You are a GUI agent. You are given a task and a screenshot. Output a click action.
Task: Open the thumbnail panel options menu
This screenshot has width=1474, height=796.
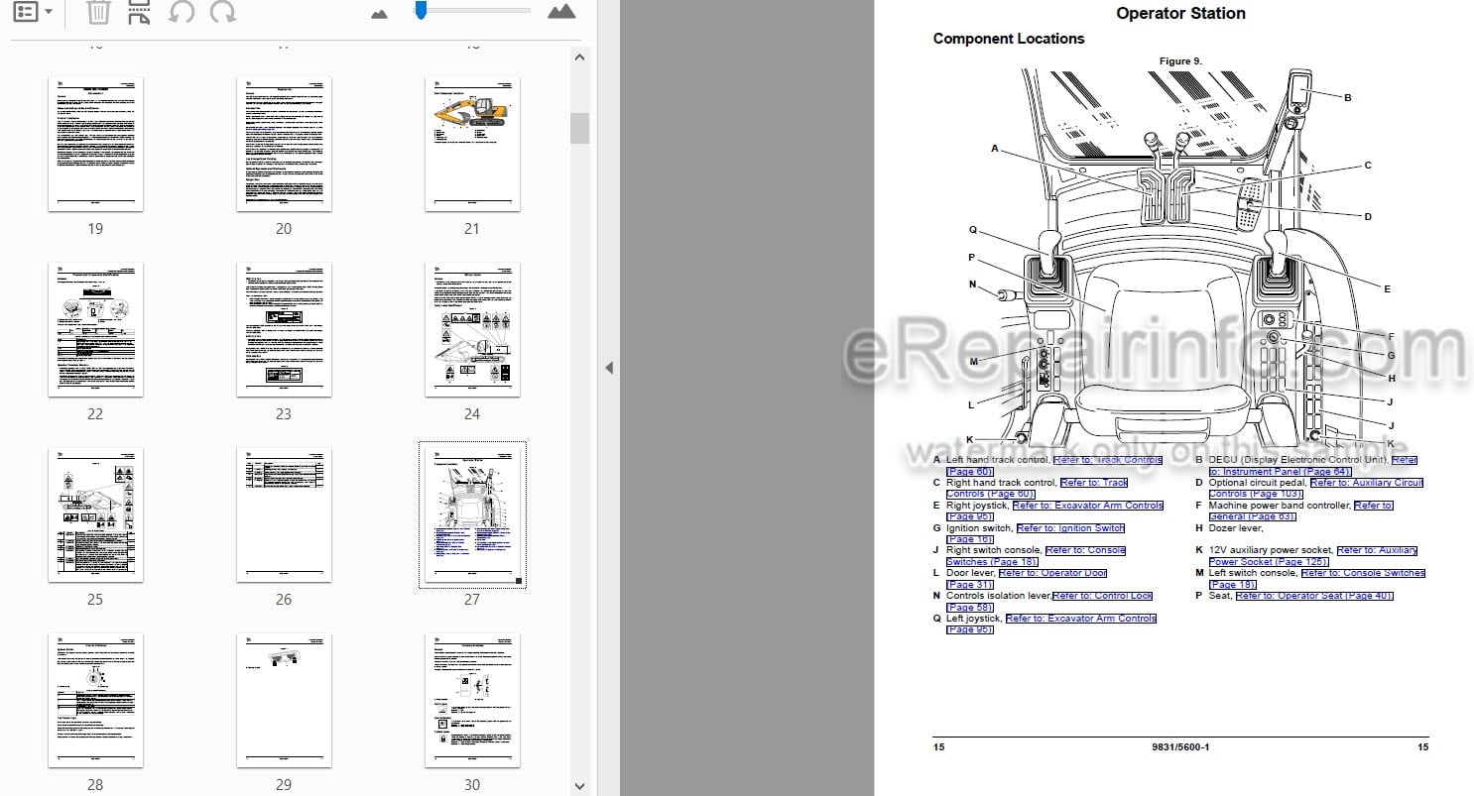tap(33, 13)
